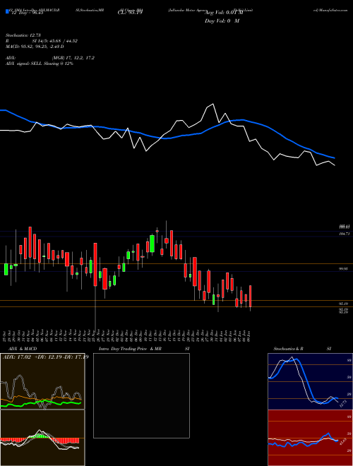This screenshot has width=353, height=466.
Task: Click the blue 12-day SMA legend square
Action: tap(7, 11)
